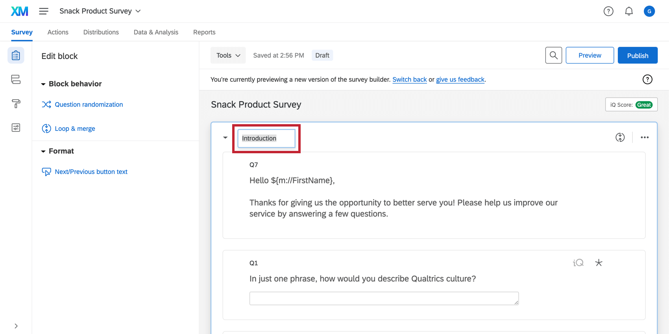Open the hamburger navigation menu
Image resolution: width=669 pixels, height=334 pixels.
(44, 11)
